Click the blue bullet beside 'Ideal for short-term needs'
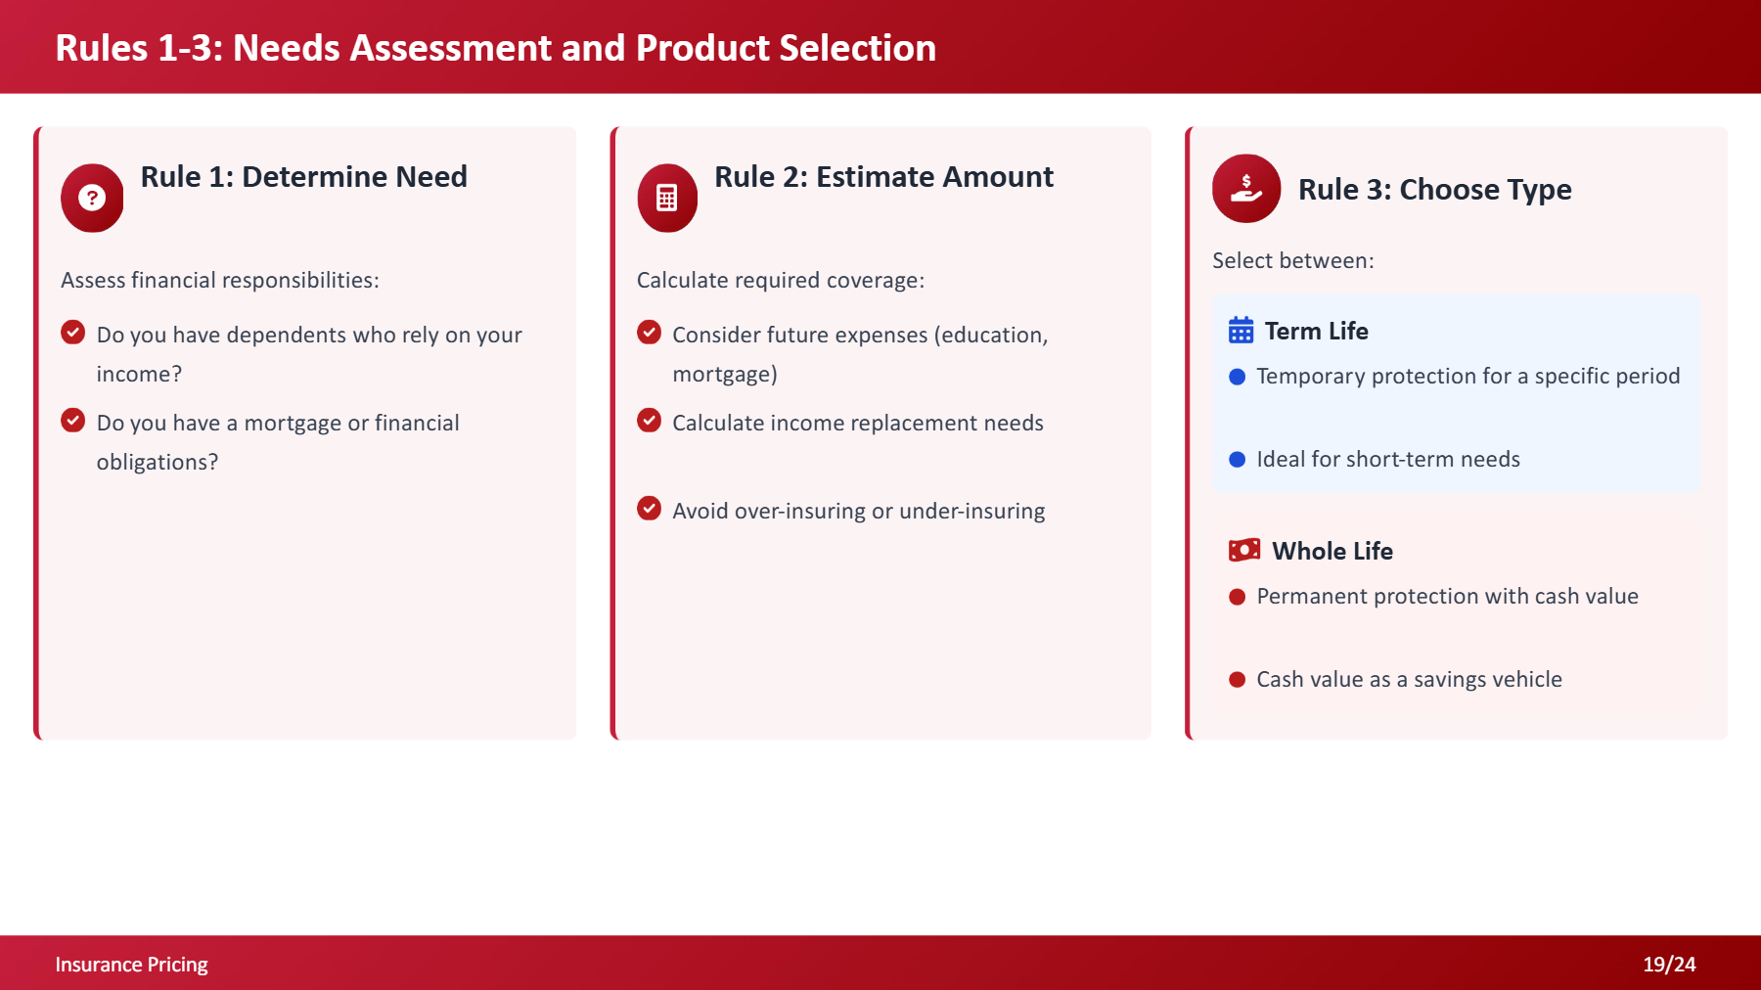This screenshot has height=990, width=1761. [1237, 460]
